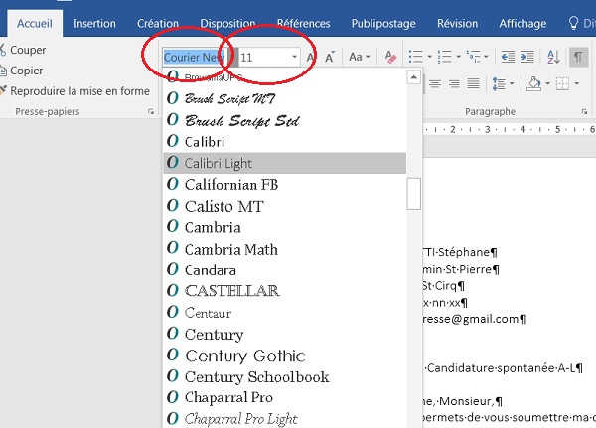
Task: Click the font list scroll up arrow
Action: click(413, 77)
